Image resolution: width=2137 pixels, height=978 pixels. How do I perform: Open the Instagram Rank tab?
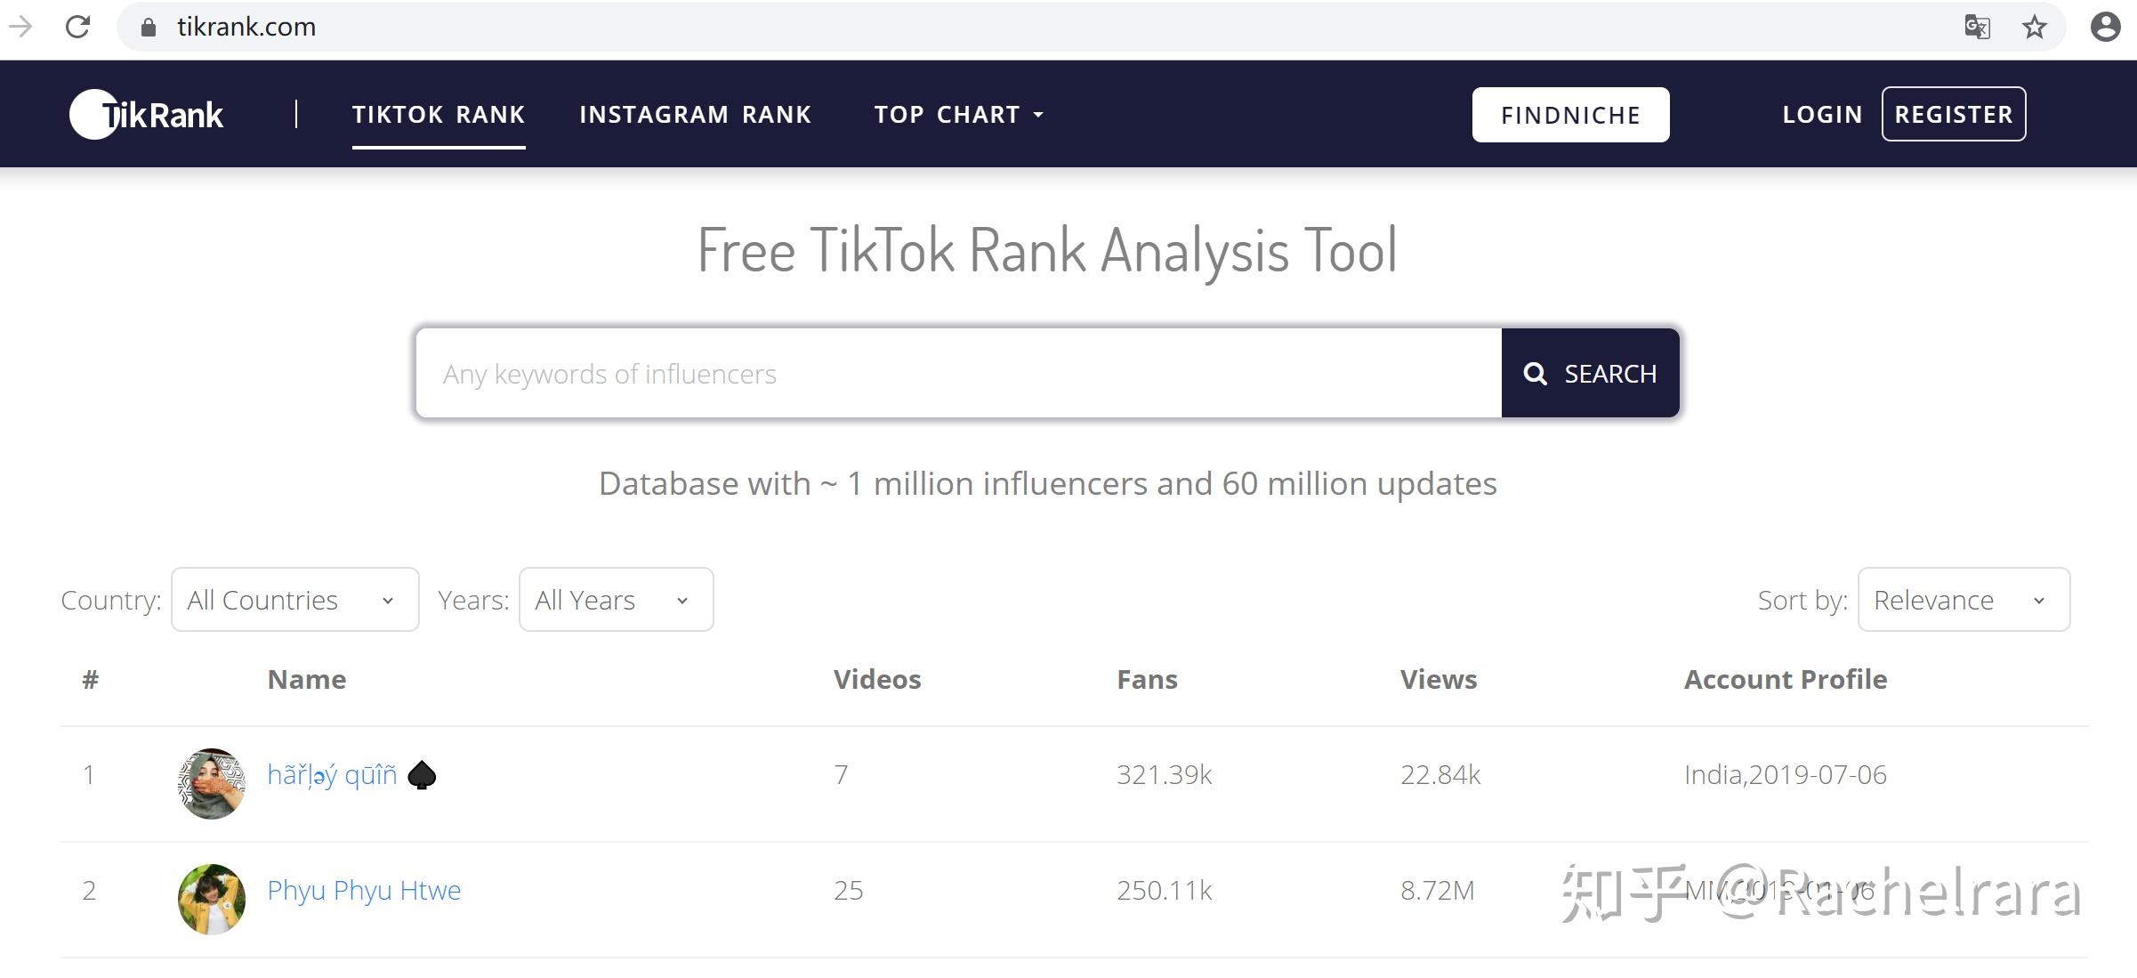[x=696, y=115]
